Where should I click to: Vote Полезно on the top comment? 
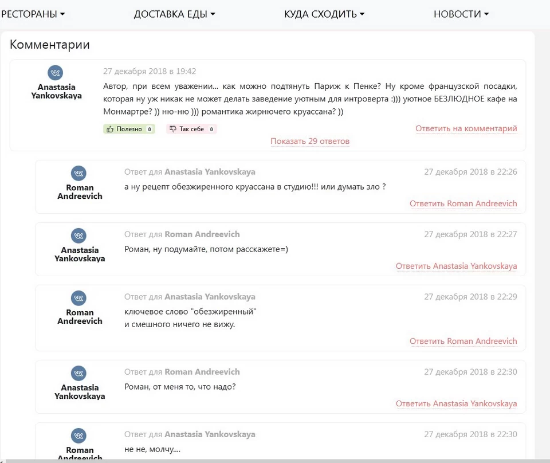tap(129, 128)
